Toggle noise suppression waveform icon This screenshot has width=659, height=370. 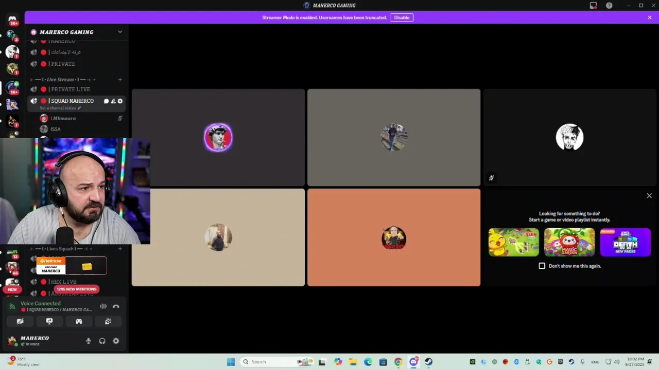(x=103, y=306)
